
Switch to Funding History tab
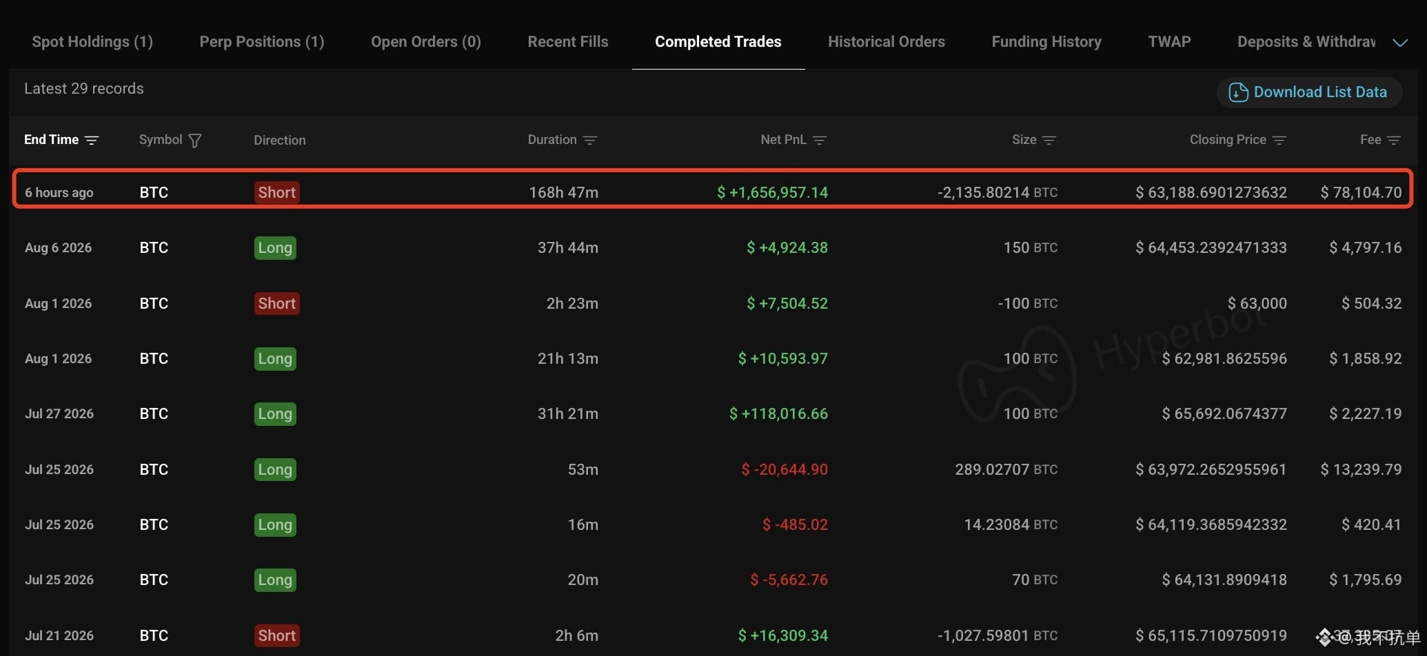tap(1046, 42)
